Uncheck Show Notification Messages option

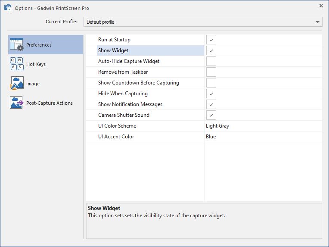pos(211,104)
